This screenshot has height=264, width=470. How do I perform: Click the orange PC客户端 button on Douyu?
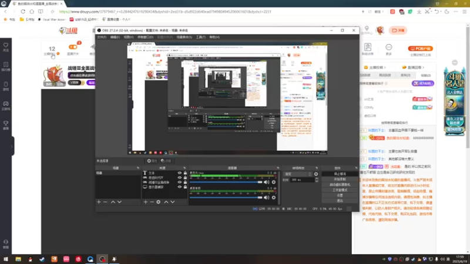[x=420, y=49]
